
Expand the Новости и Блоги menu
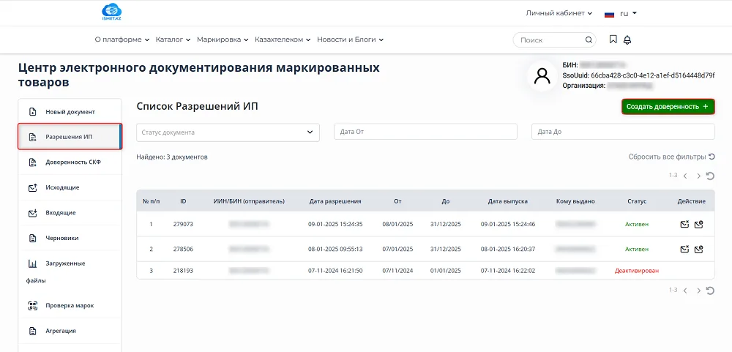click(x=350, y=40)
